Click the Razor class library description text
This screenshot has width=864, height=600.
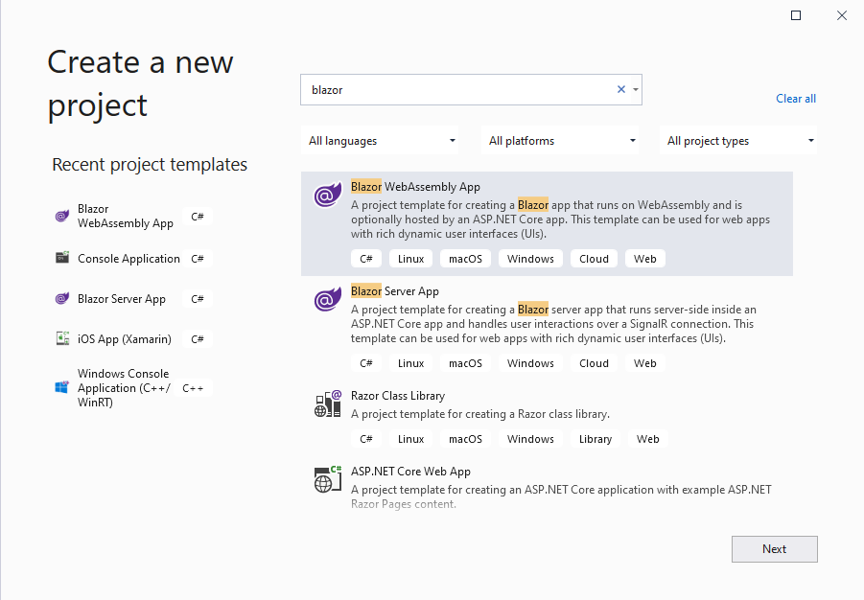coord(479,414)
